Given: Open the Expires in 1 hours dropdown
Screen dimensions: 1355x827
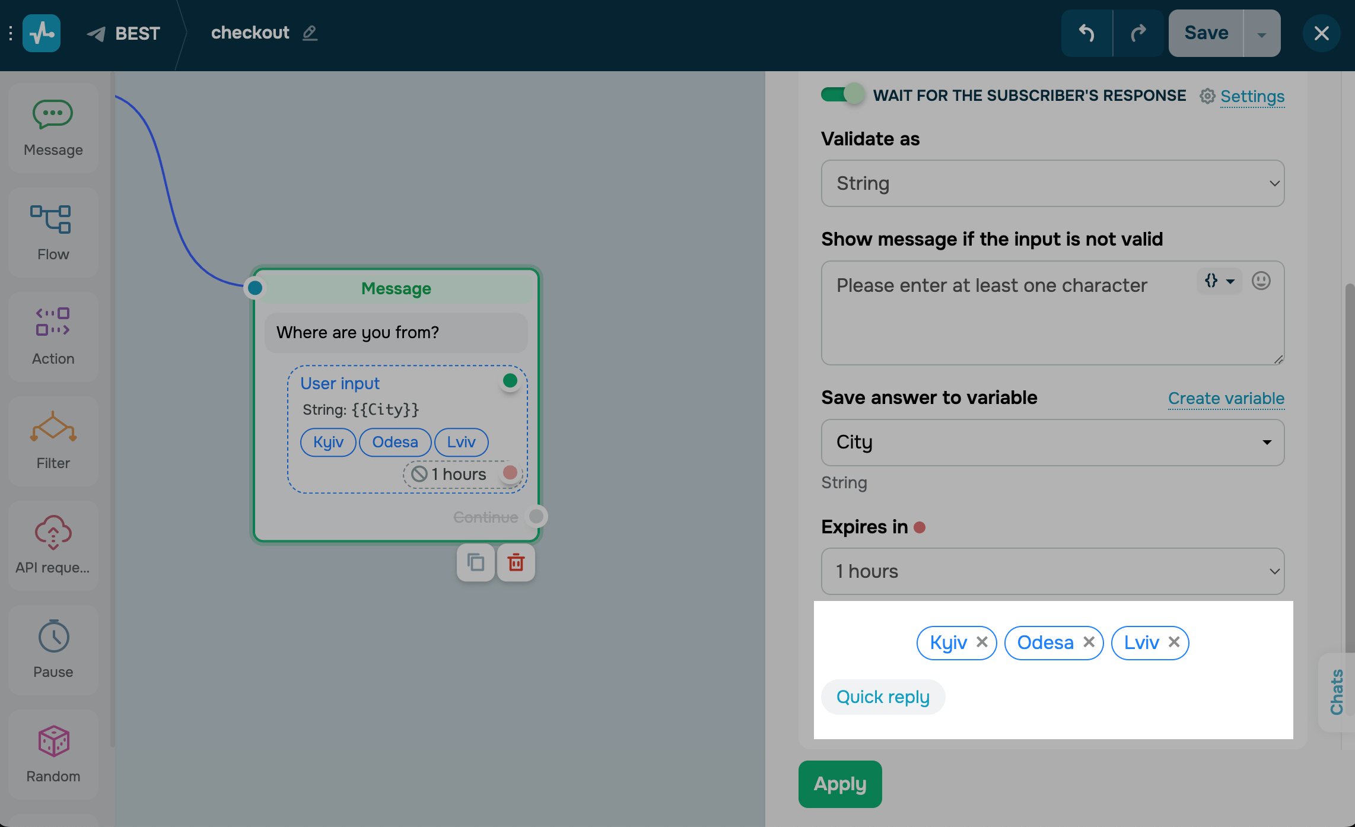Looking at the screenshot, I should pos(1052,571).
